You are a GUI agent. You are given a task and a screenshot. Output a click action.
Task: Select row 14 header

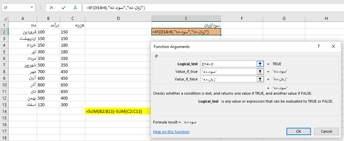tap(4, 112)
